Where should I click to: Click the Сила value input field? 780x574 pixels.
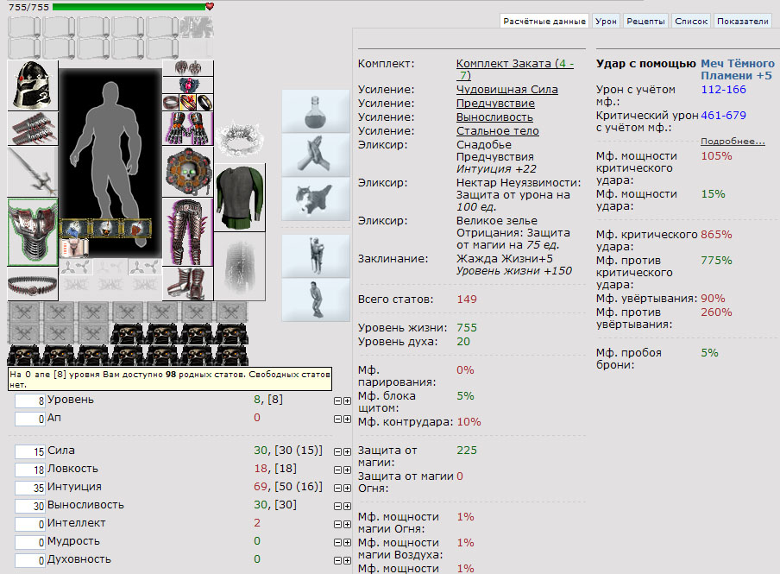[x=30, y=451]
